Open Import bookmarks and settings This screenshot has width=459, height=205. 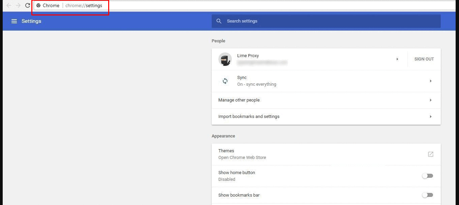coord(249,117)
